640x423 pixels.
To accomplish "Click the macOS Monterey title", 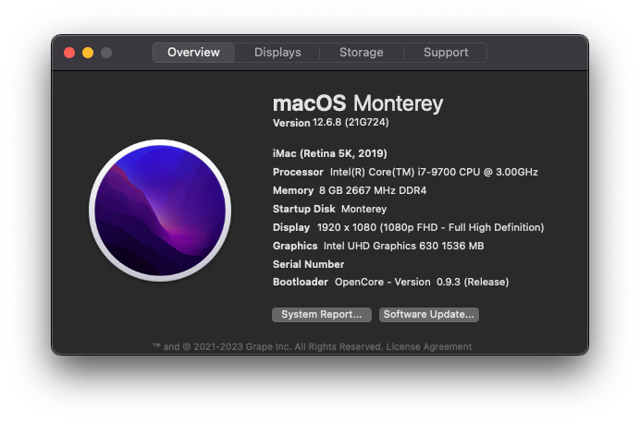I will pos(358,103).
